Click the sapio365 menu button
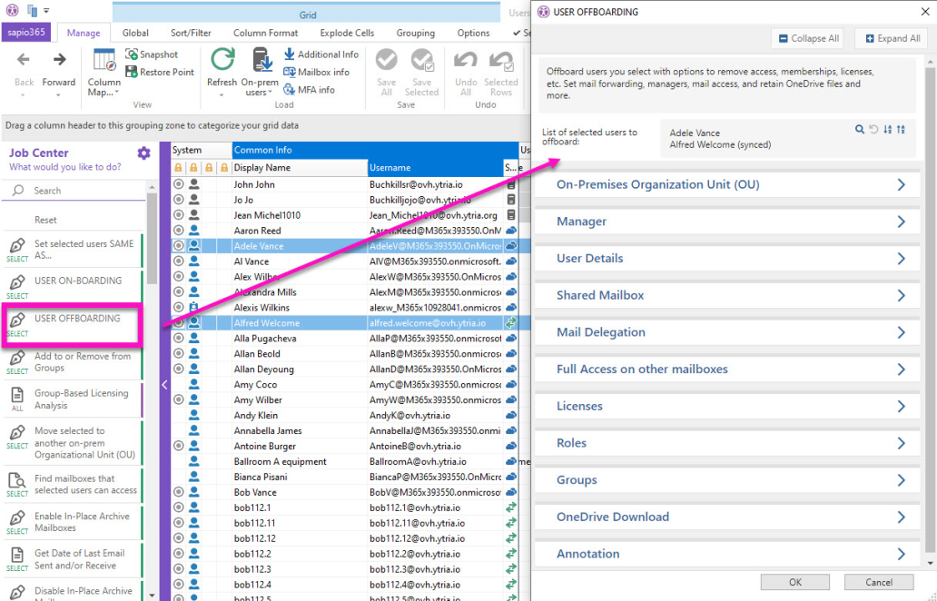 (x=26, y=33)
